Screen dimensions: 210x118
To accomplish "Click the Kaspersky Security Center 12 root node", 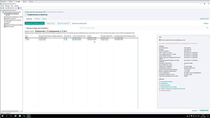I will pyautogui.click(x=9, y=10).
